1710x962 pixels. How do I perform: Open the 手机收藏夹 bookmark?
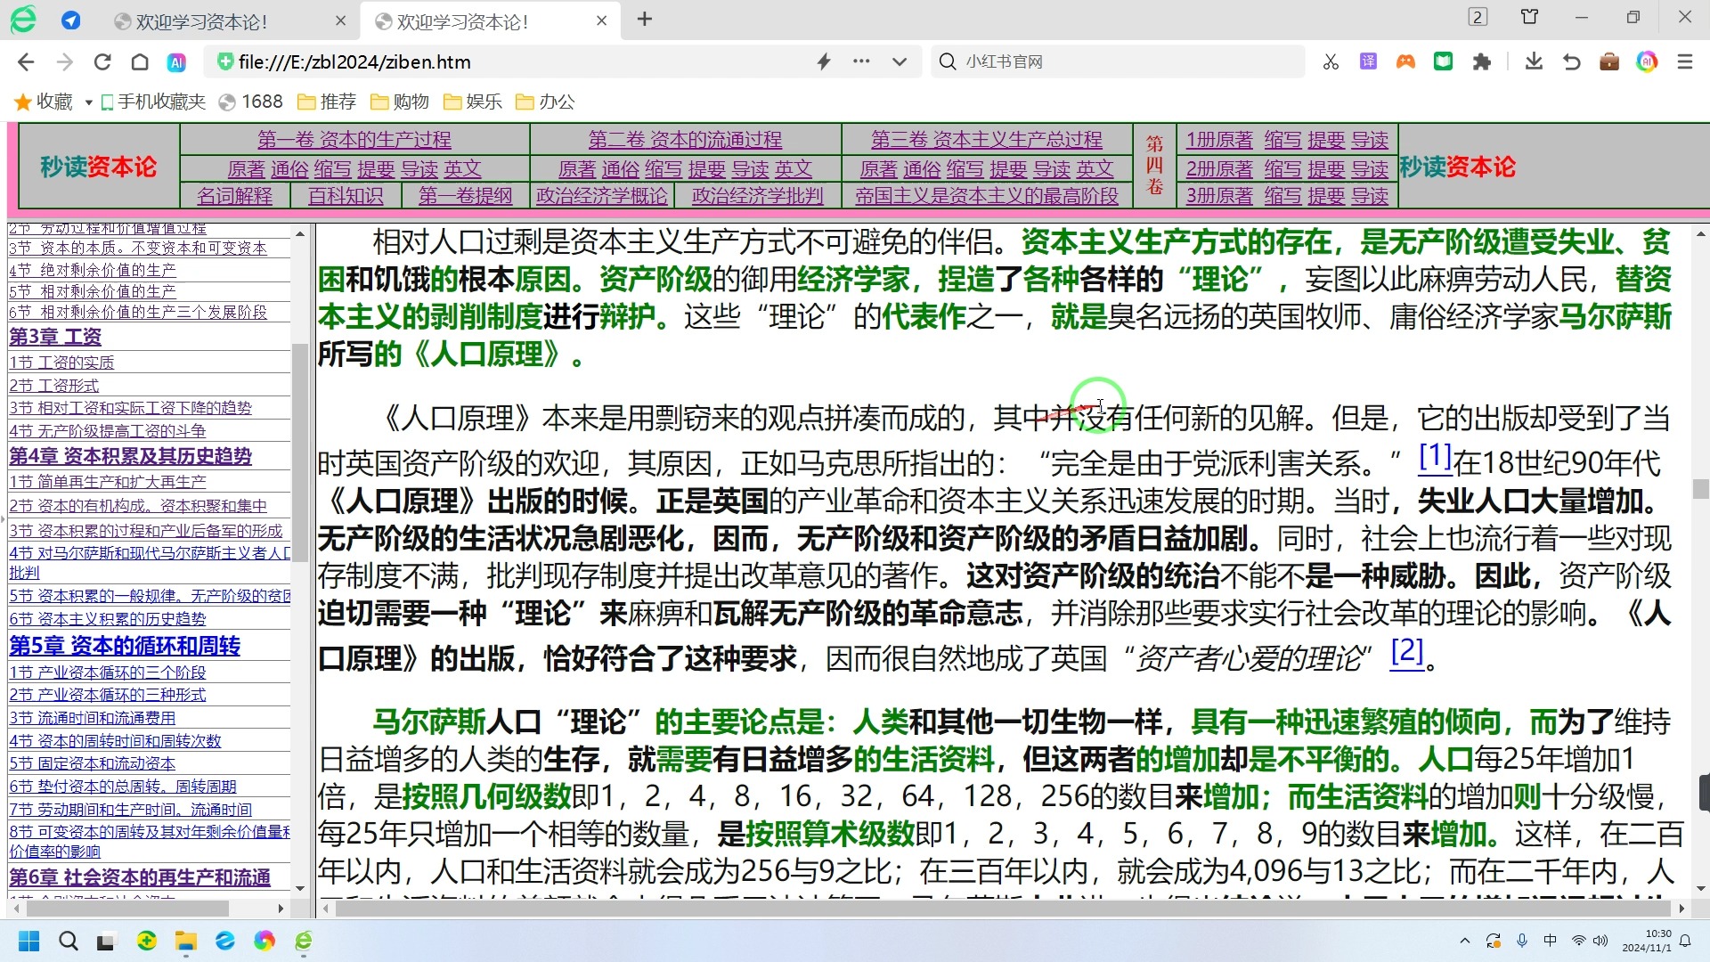[152, 102]
